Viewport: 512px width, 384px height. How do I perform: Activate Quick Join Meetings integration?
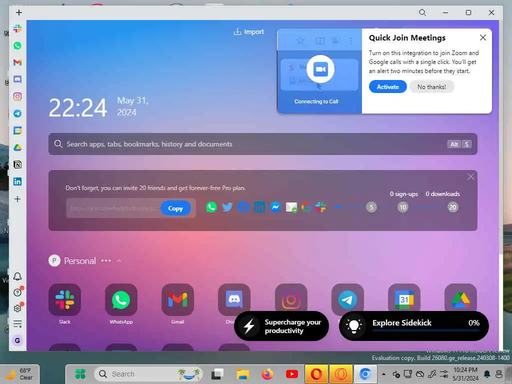click(x=387, y=87)
